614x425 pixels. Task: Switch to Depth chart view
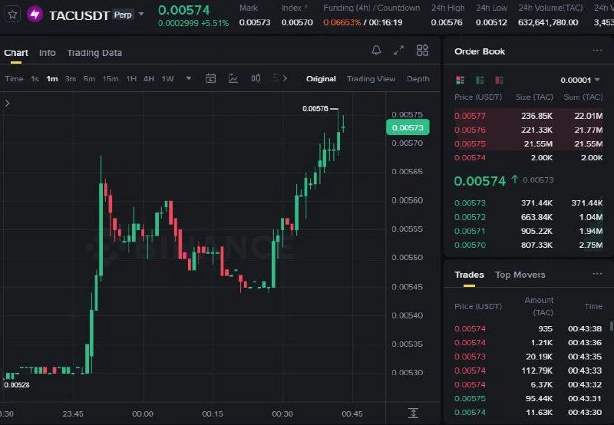pyautogui.click(x=418, y=79)
